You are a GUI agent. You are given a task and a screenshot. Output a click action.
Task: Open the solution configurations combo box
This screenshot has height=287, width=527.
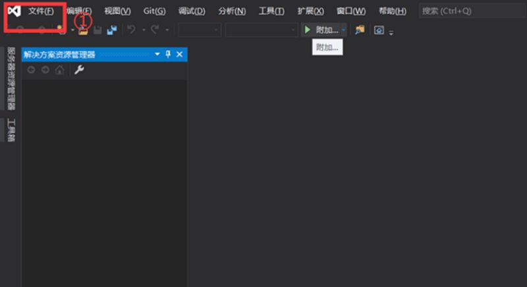click(199, 30)
